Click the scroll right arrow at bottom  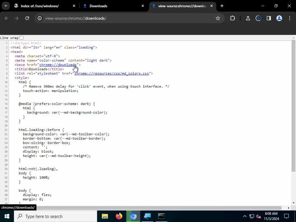(289, 208)
